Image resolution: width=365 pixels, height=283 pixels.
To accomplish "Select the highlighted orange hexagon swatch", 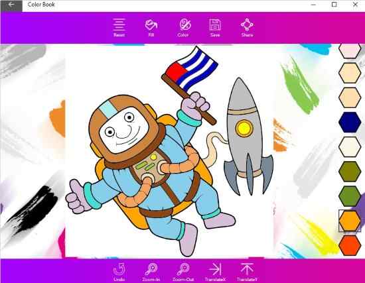I will tap(350, 221).
